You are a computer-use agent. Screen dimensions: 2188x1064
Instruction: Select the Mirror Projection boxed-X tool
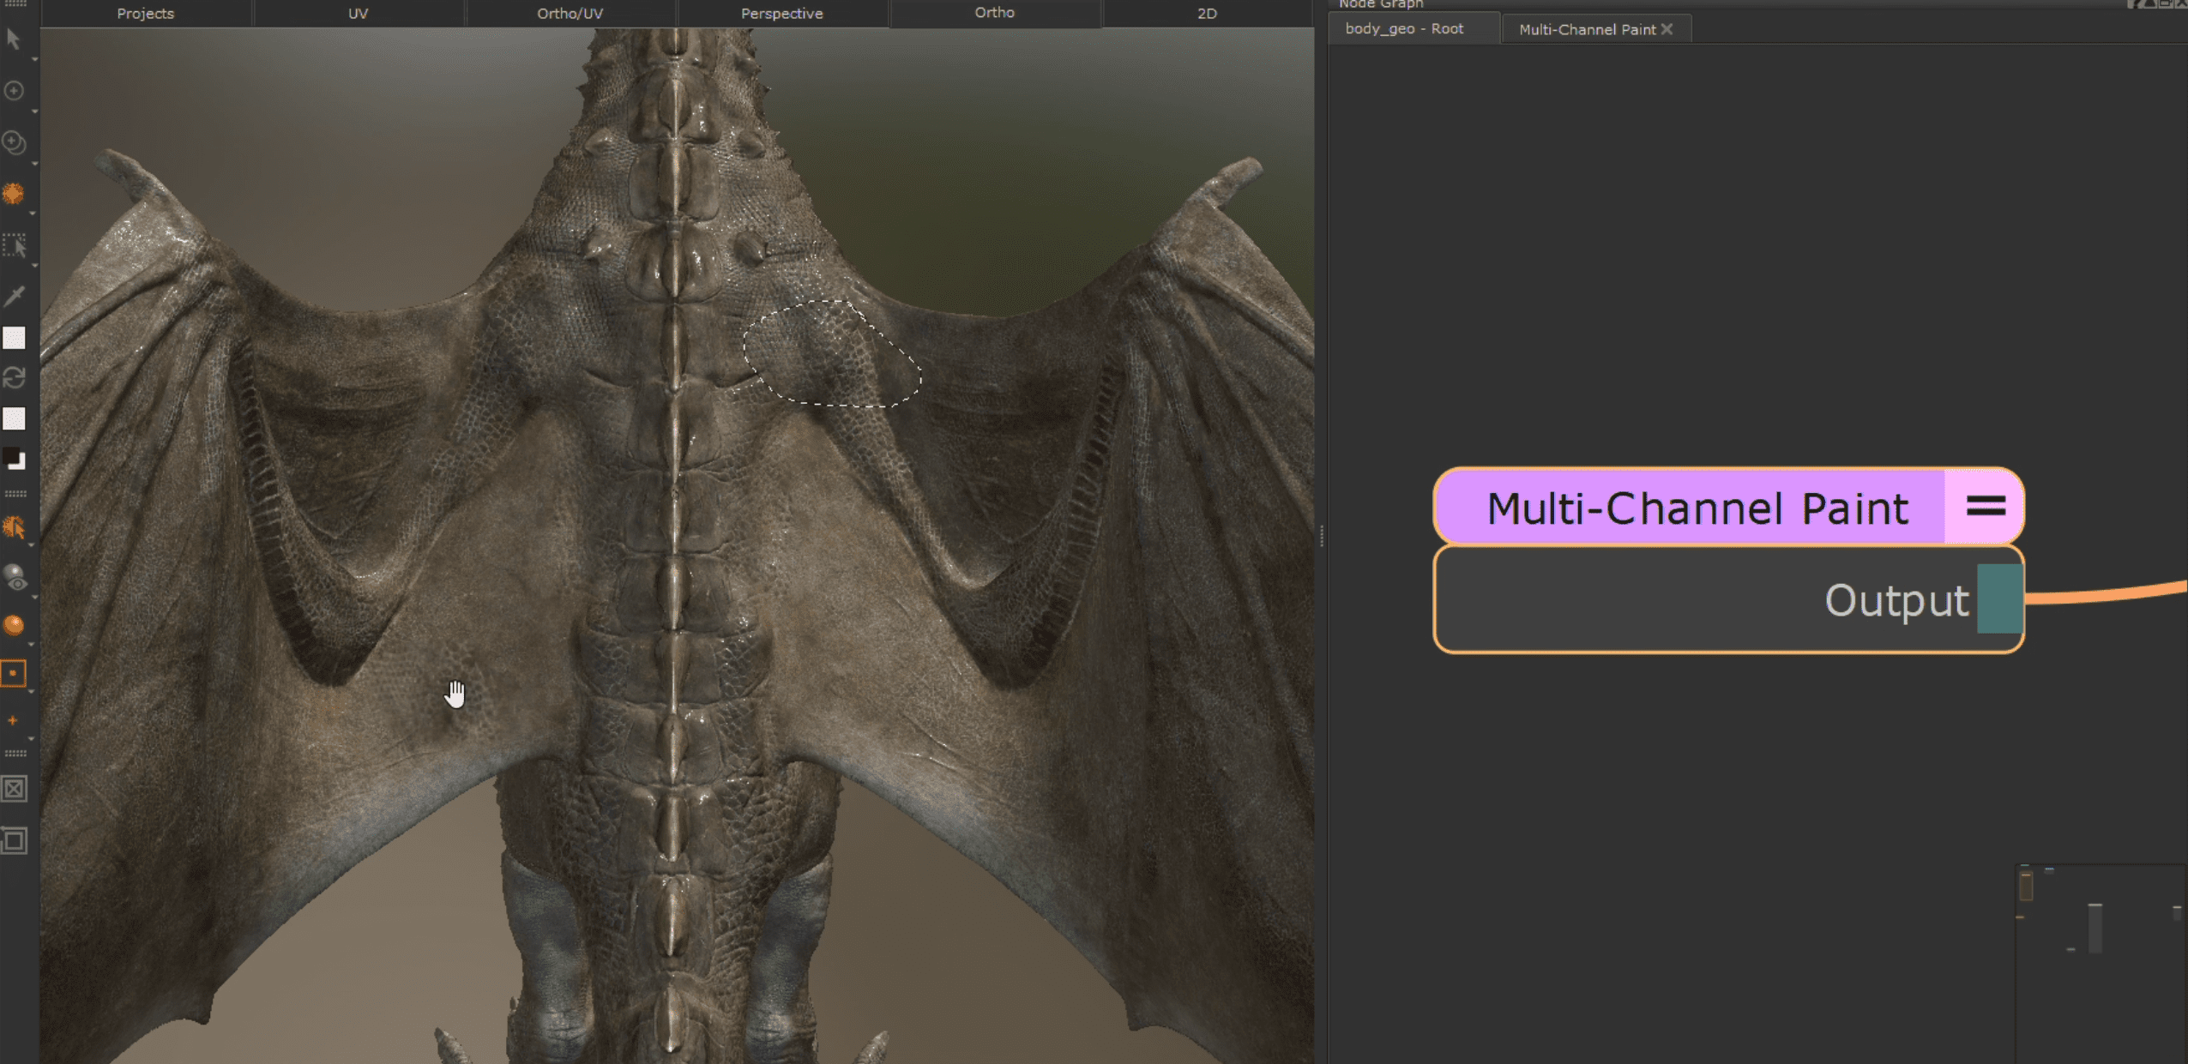coord(15,789)
